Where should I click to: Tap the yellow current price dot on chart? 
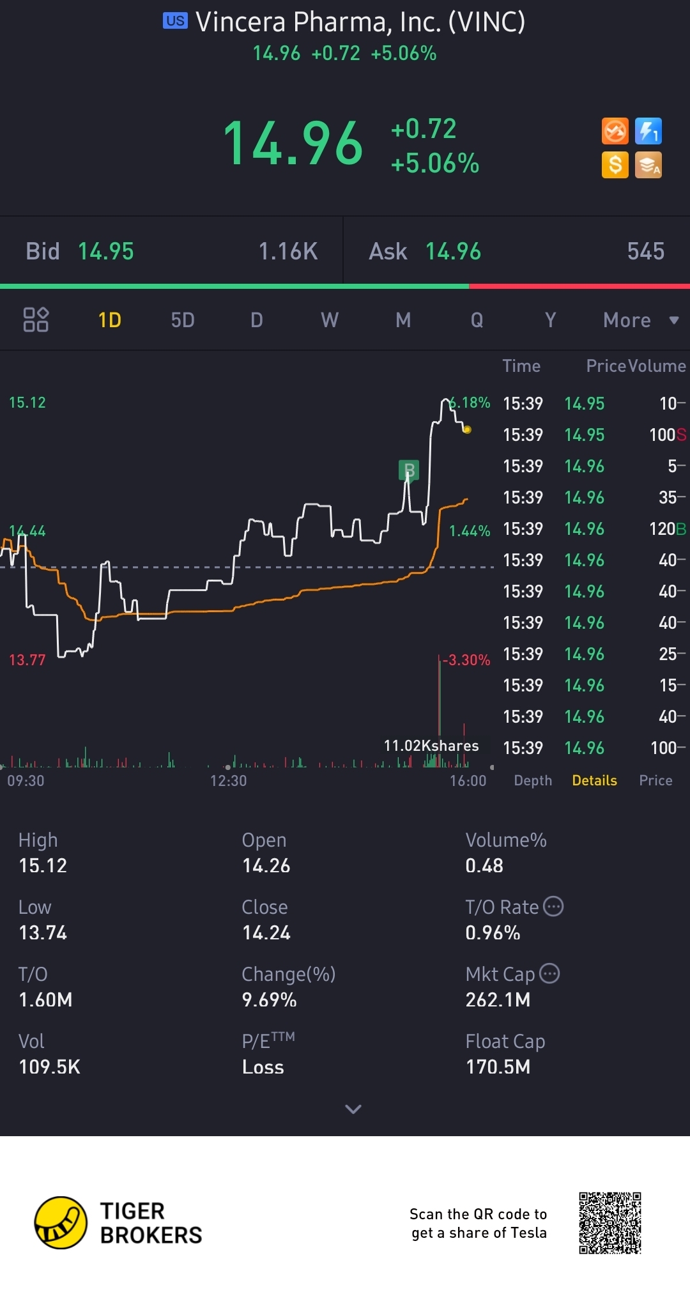point(467,429)
